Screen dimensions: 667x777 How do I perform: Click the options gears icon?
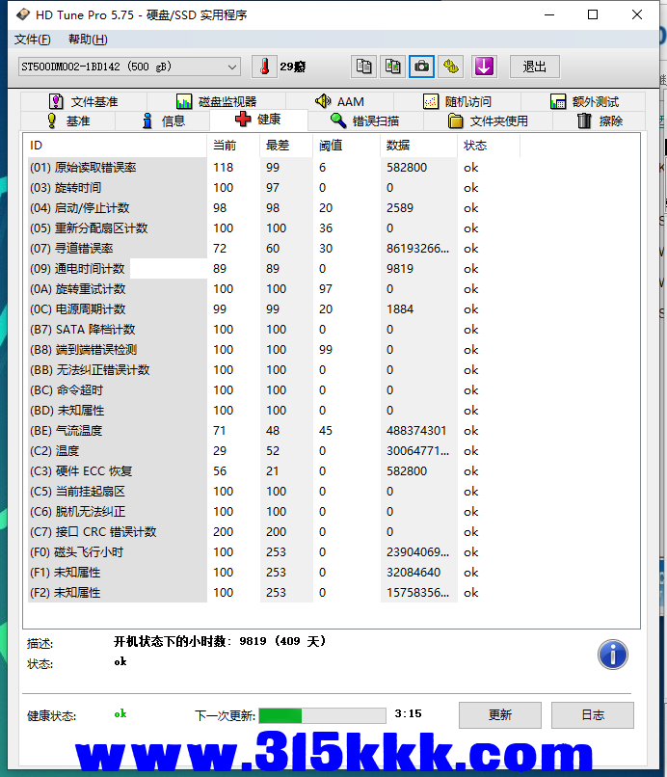[451, 67]
